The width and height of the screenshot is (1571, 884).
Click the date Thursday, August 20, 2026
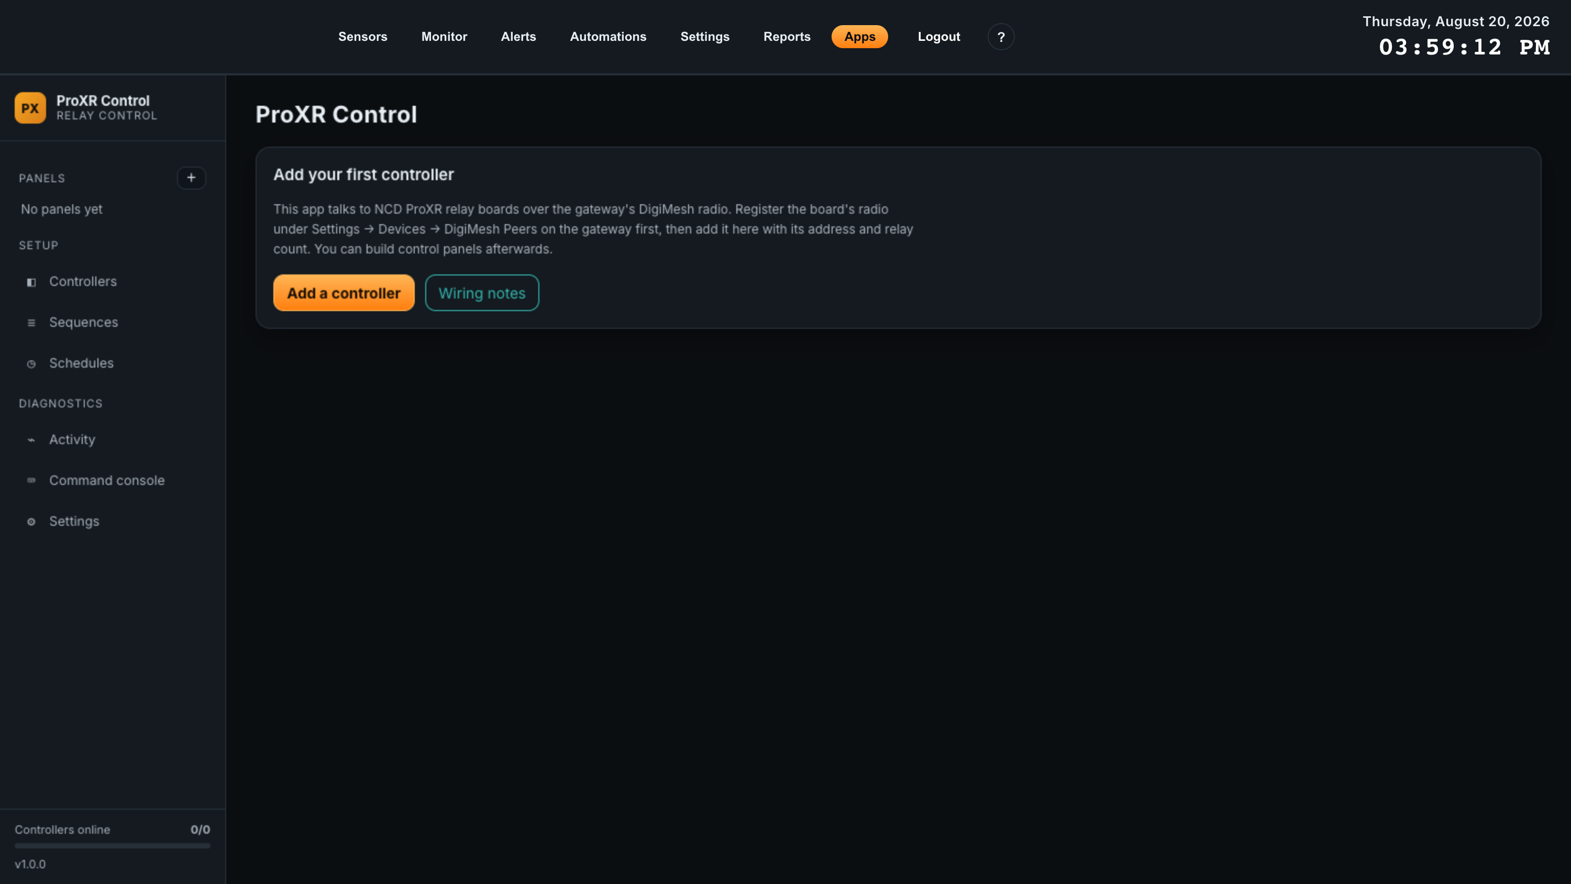(1456, 21)
